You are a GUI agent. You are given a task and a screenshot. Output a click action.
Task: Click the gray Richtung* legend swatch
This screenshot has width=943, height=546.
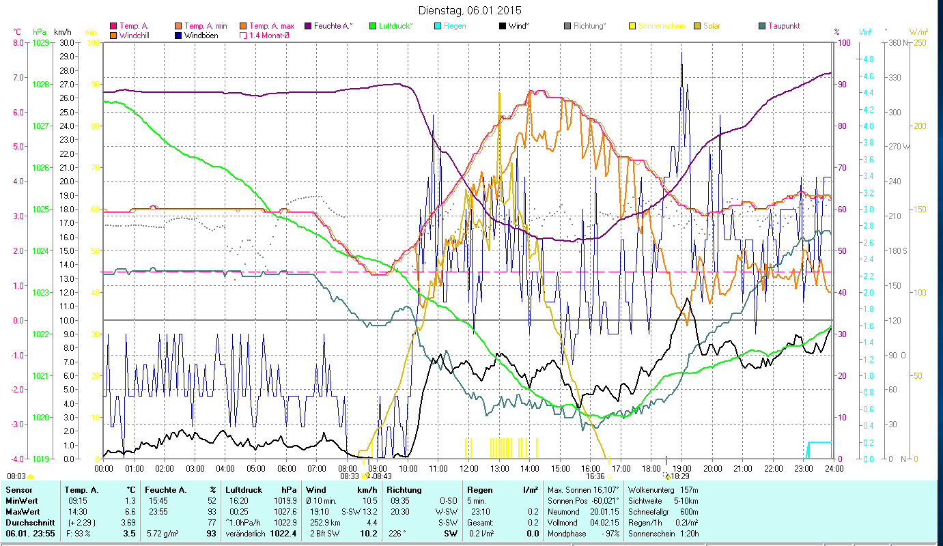pos(567,26)
